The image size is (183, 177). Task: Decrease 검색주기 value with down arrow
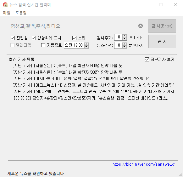coord(125,39)
